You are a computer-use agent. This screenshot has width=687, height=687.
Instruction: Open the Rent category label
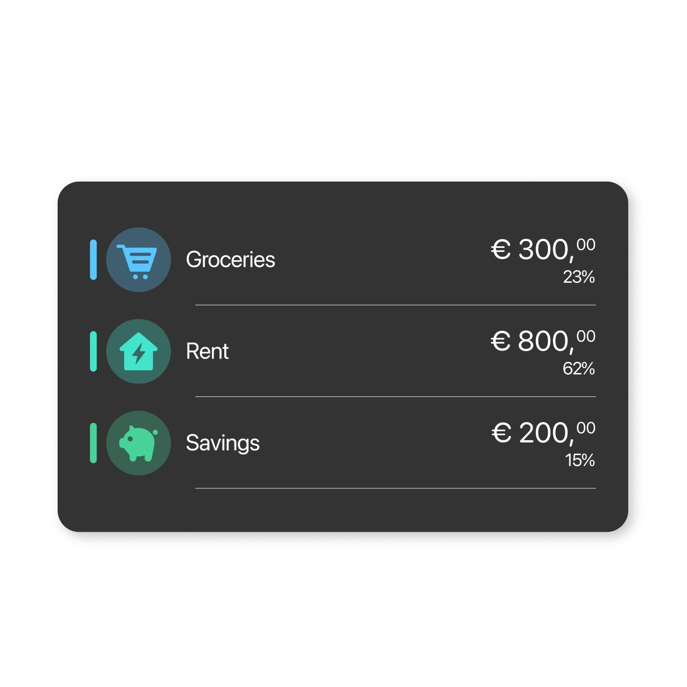pyautogui.click(x=207, y=352)
